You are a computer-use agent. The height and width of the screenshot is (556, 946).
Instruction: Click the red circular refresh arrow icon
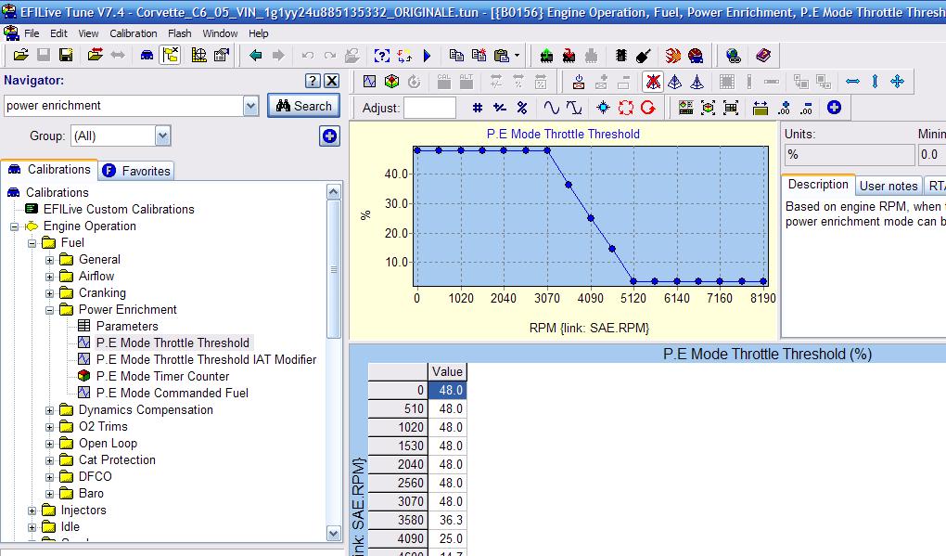click(x=648, y=108)
